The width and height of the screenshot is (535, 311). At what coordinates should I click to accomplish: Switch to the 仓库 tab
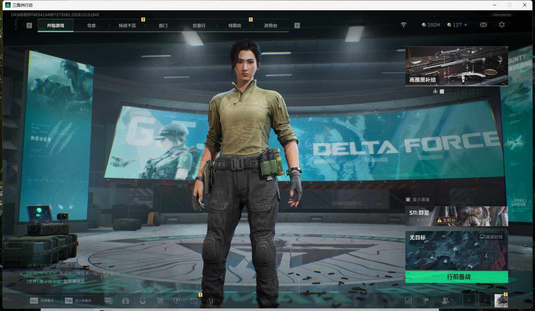91,26
